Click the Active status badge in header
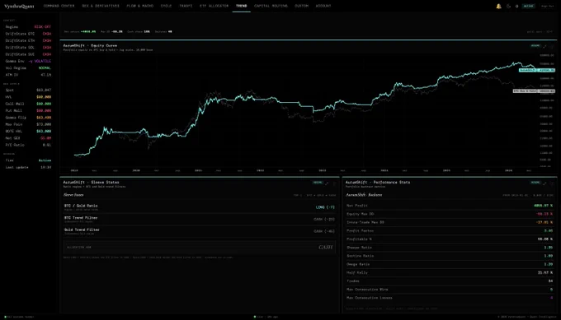 [x=529, y=6]
